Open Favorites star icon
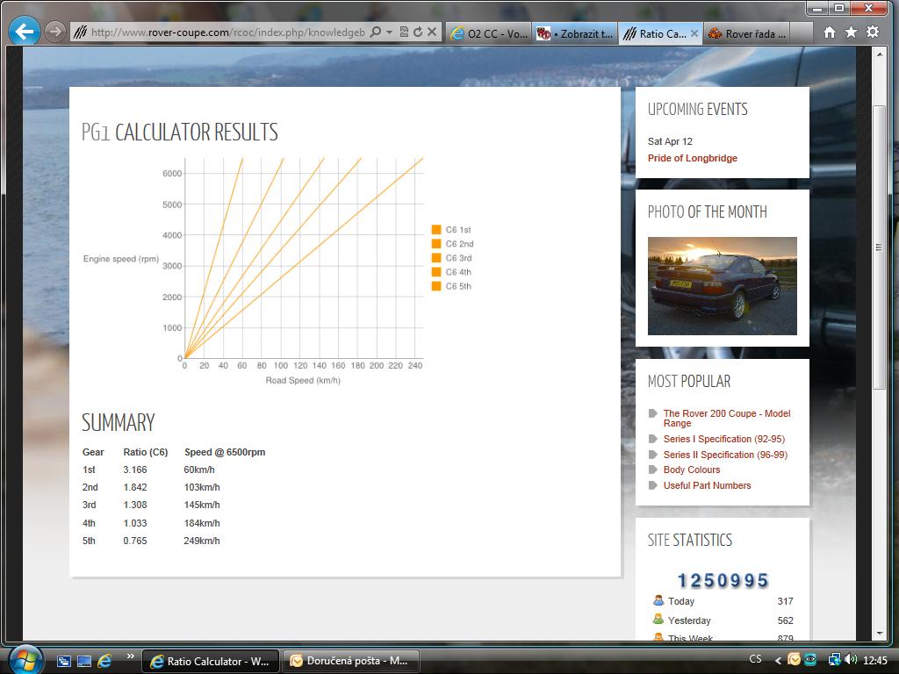 point(851,32)
